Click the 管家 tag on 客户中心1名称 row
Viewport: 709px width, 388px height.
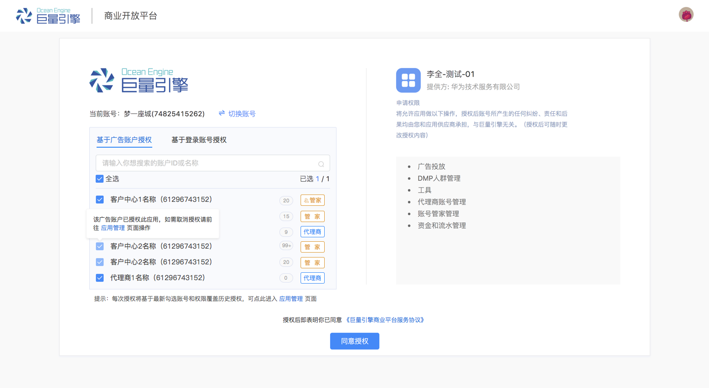312,200
